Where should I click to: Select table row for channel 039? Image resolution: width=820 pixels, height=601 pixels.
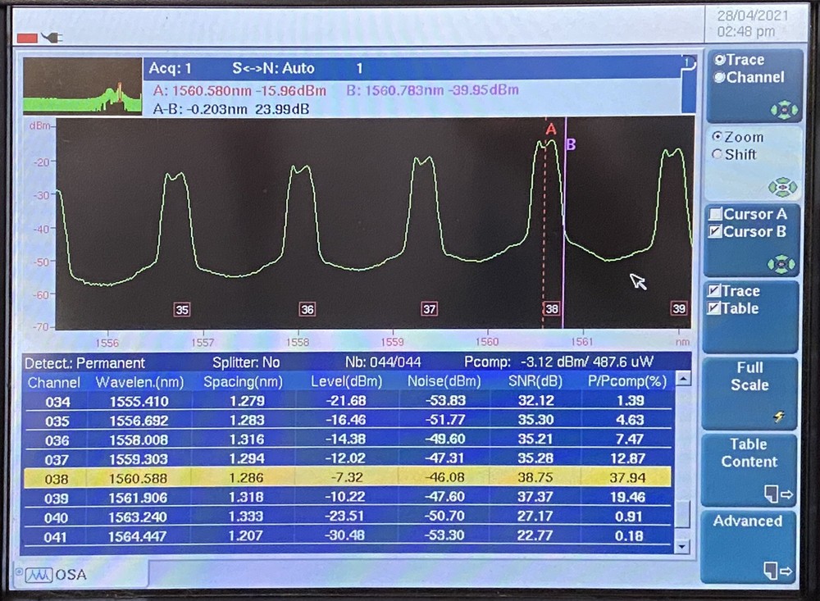pos(348,498)
